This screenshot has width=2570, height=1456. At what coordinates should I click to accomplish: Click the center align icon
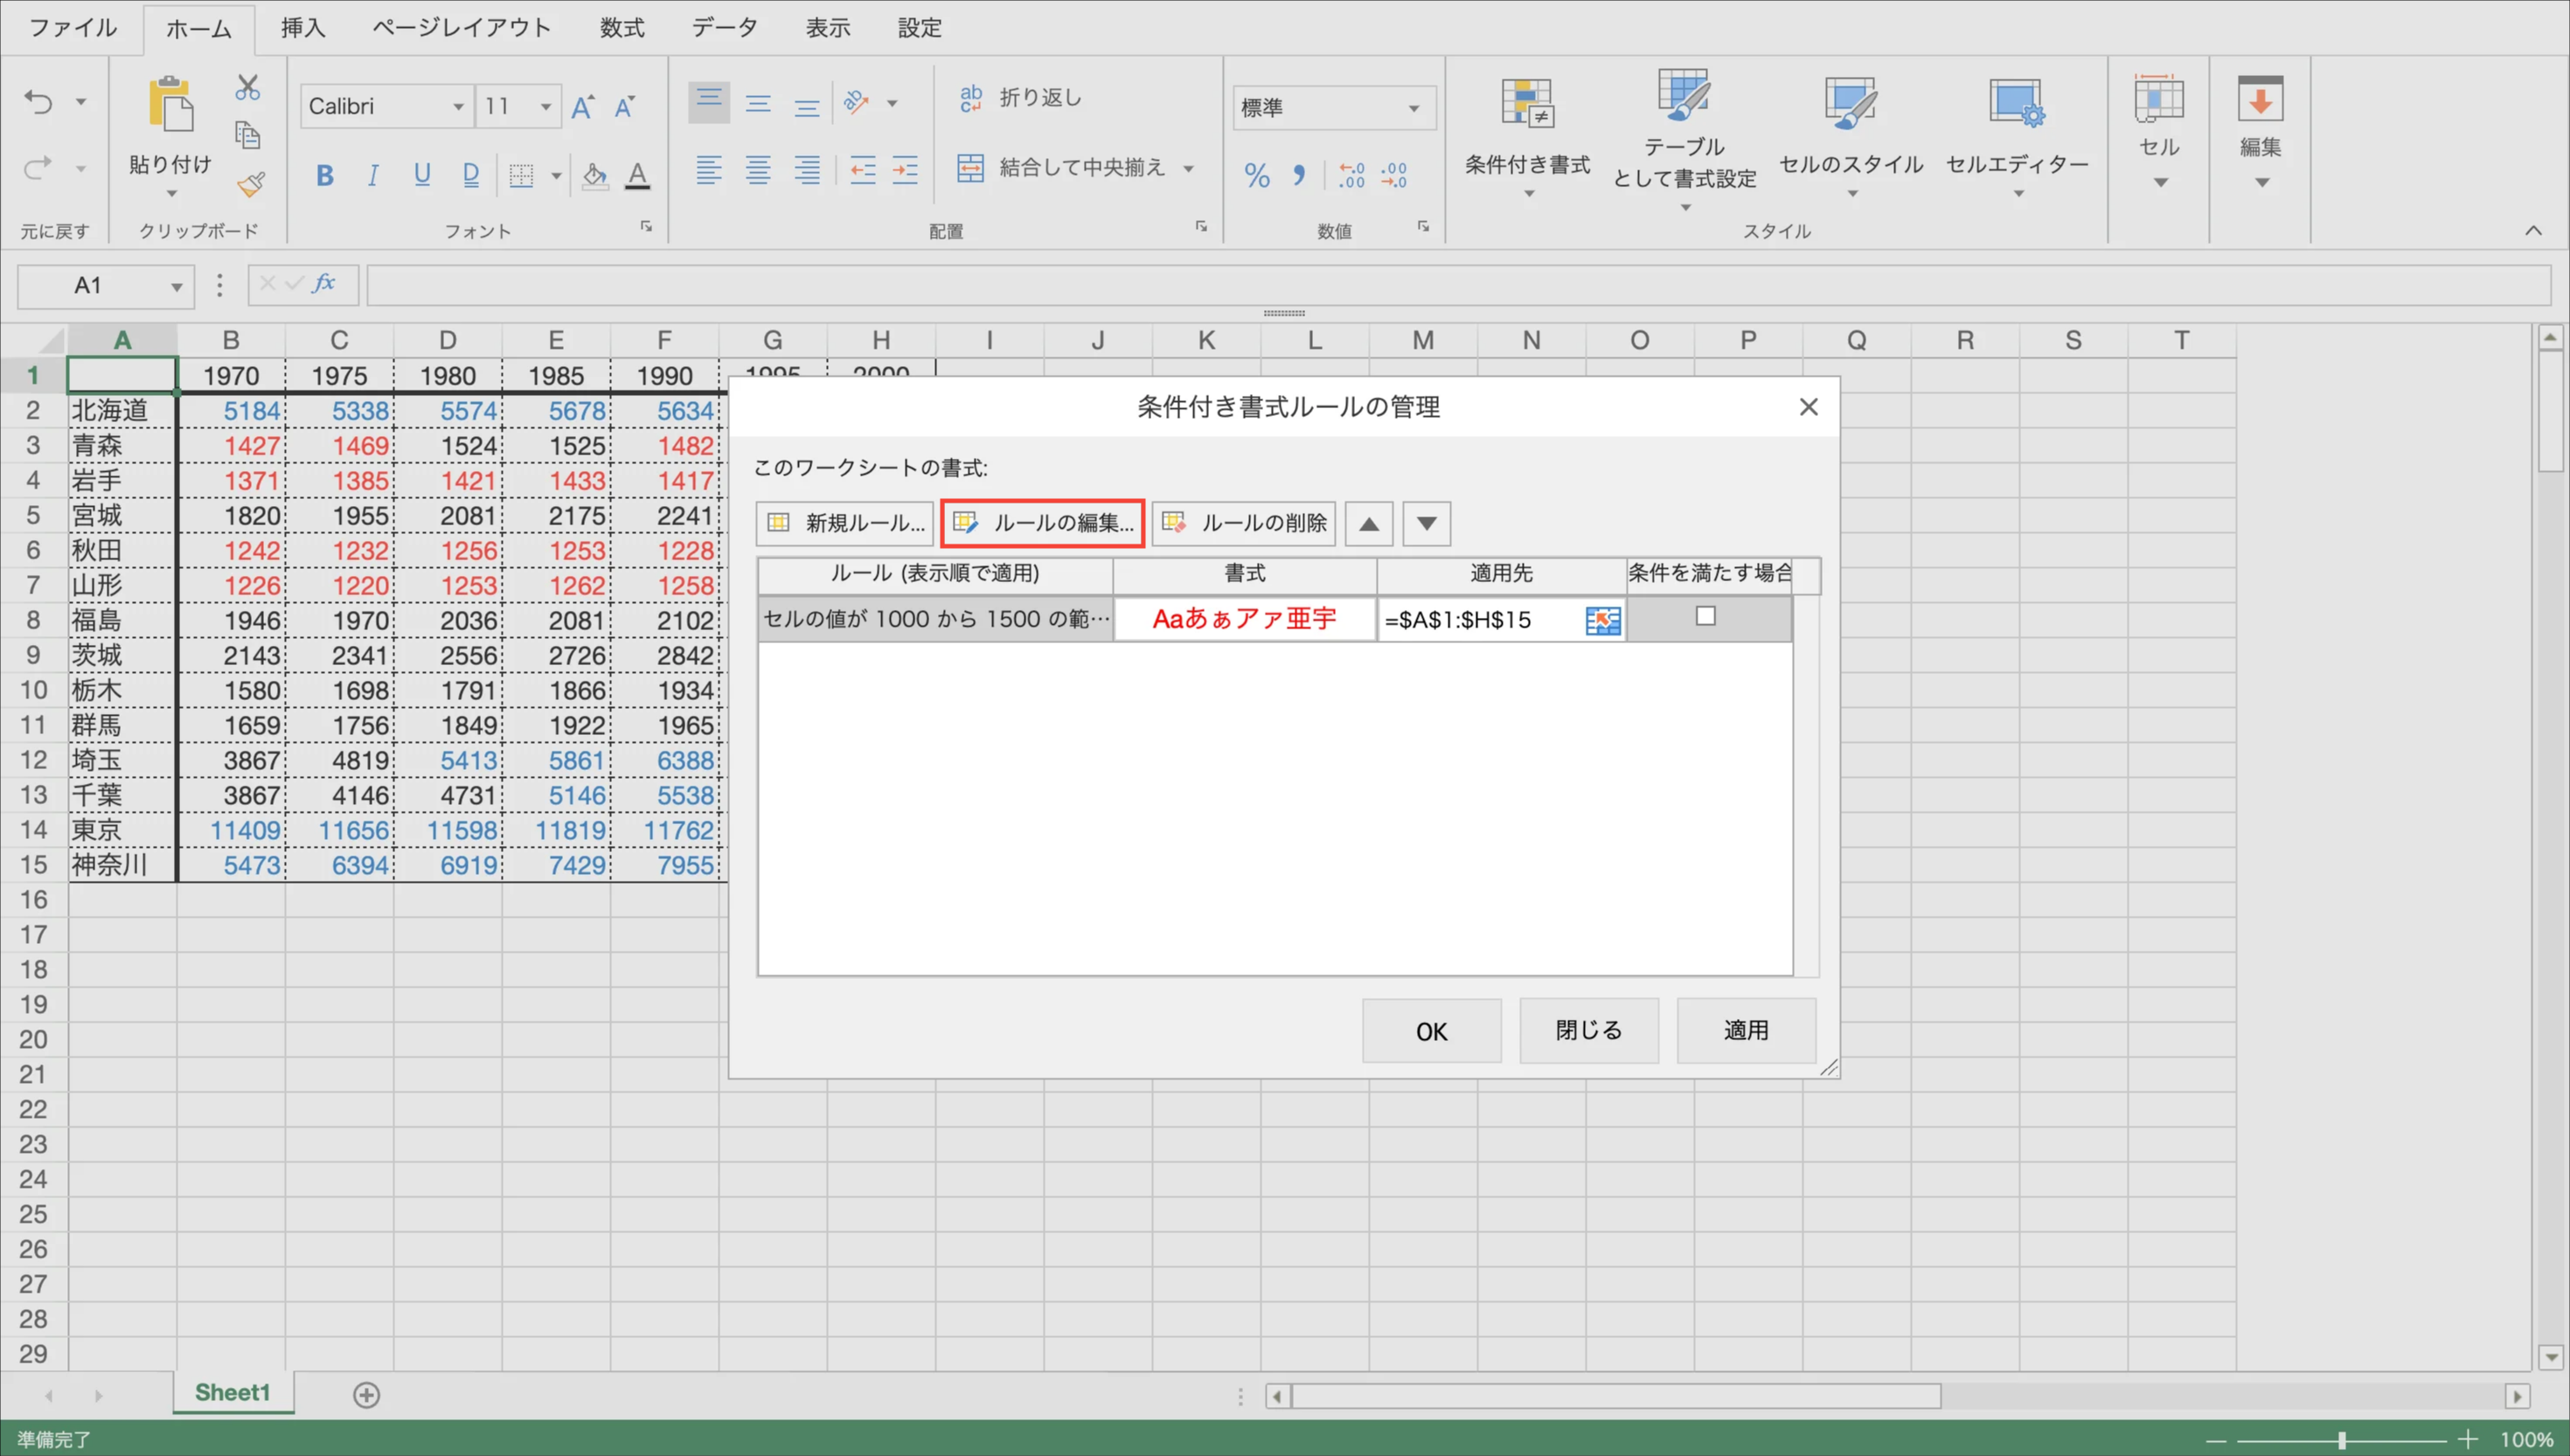(x=758, y=170)
